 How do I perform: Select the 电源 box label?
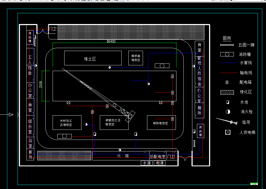pyautogui.click(x=160, y=163)
